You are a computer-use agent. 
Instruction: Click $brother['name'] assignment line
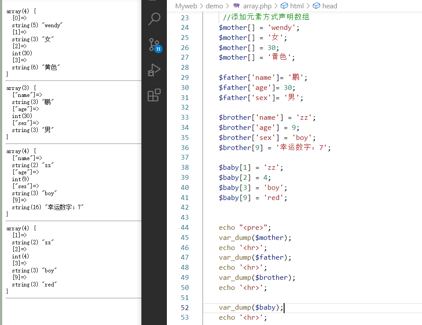[x=267, y=118]
